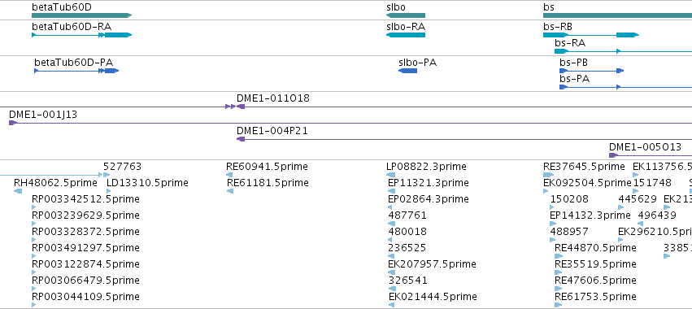Click the RH48062.5prime EST marker
The width and height of the screenshot is (692, 309).
(18, 191)
